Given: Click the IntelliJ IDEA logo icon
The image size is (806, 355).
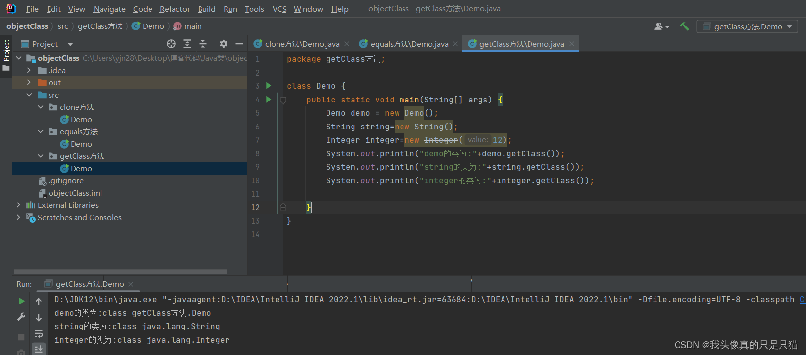Looking at the screenshot, I should click(11, 9).
